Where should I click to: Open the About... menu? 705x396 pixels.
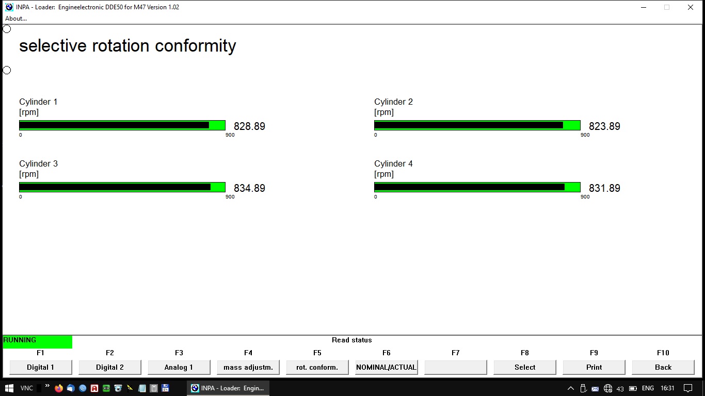pyautogui.click(x=16, y=19)
